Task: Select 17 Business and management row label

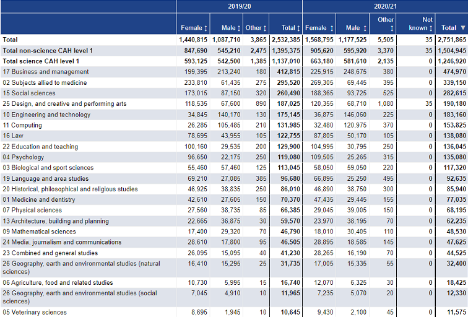Action: pyautogui.click(x=46, y=72)
